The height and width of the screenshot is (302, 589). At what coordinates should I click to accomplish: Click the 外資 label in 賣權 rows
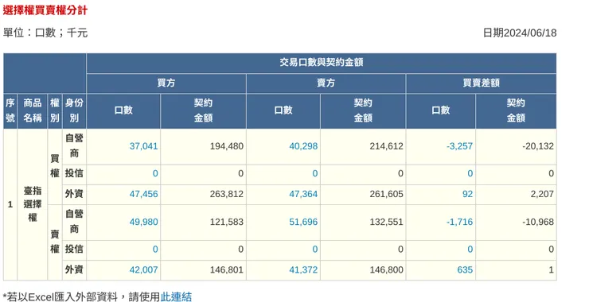pyautogui.click(x=74, y=269)
